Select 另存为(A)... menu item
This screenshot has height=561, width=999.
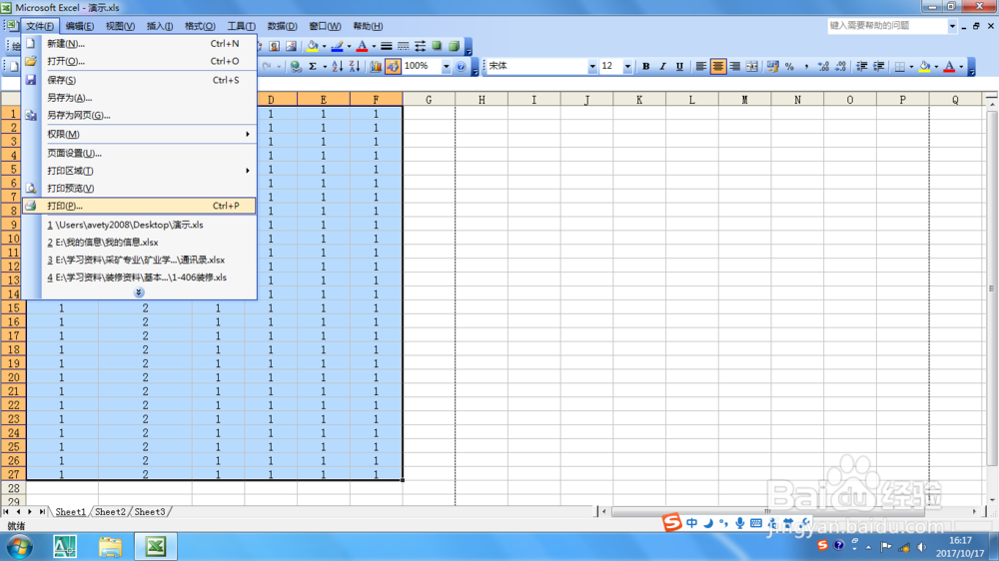tap(139, 98)
